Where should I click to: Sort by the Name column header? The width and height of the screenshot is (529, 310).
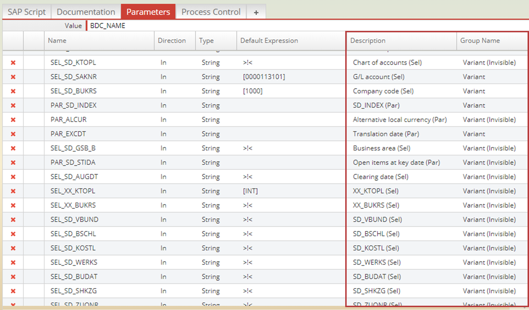point(99,41)
